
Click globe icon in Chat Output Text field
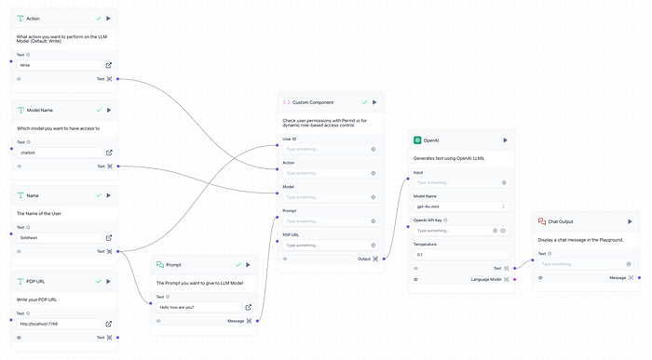point(629,264)
